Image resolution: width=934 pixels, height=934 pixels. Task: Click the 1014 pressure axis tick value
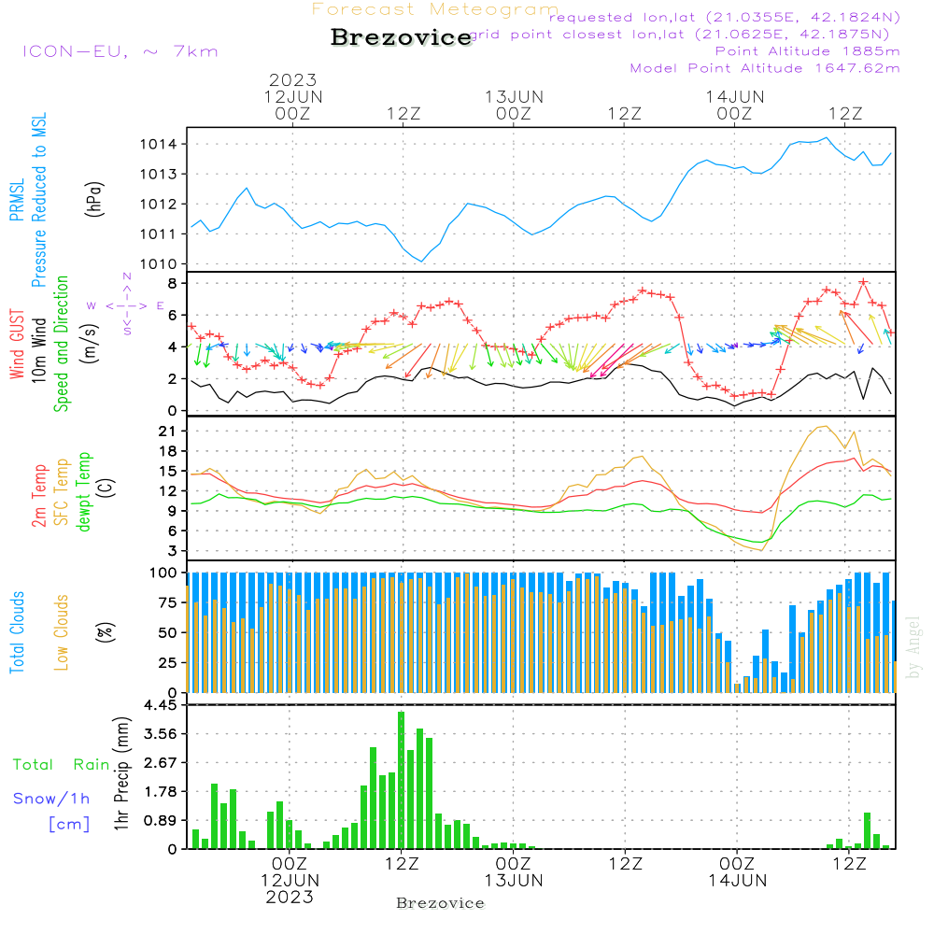coord(159,144)
